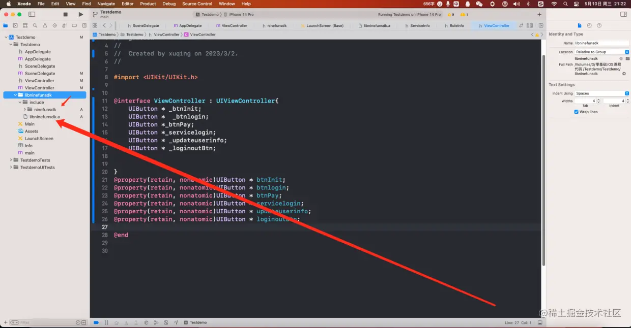Open the related items grid menu
Image resolution: width=631 pixels, height=328 pixels.
pos(95,25)
